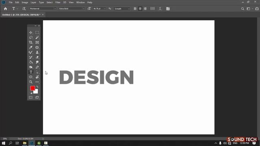
Task: Open the Extra Bold font style dropdown
Action: coord(83,9)
